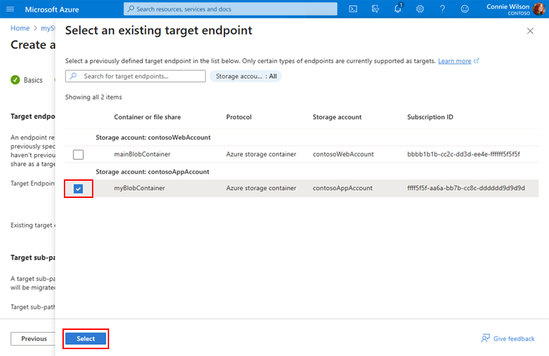Open the directories and subscriptions filter icon

click(x=375, y=9)
